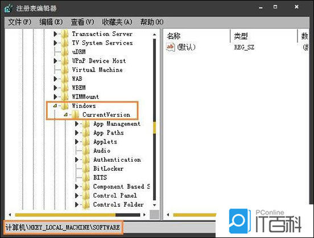This screenshot has width=314, height=238.
Task: Minimize the Registry Editor window
Action: pyautogui.click(x=261, y=7)
